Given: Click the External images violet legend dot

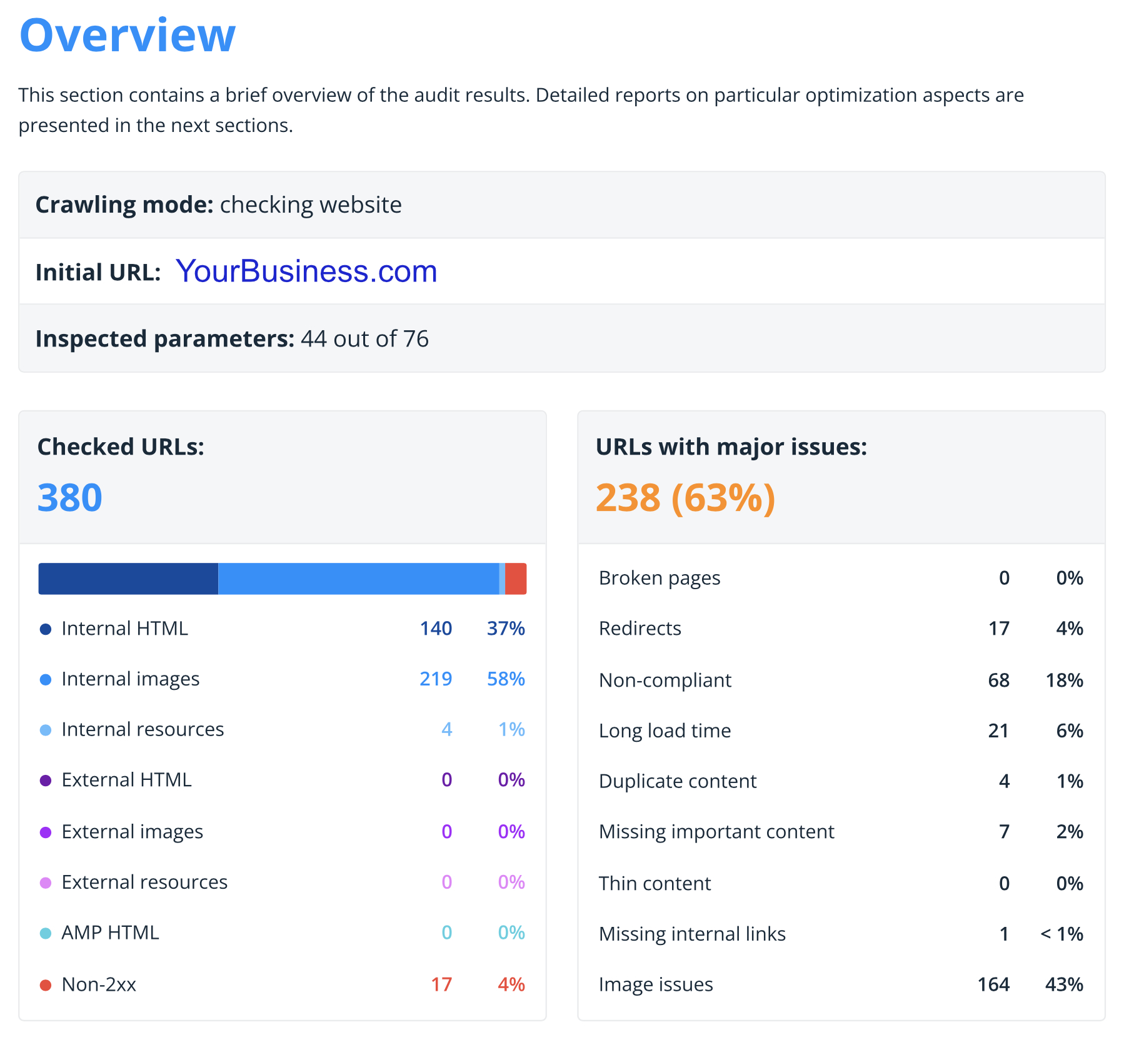Looking at the screenshot, I should tap(46, 832).
